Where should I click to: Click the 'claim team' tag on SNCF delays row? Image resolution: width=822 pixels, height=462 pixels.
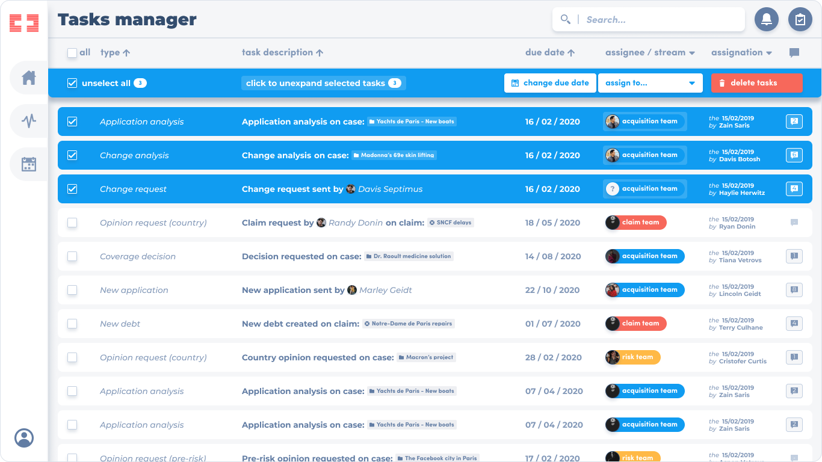point(635,223)
